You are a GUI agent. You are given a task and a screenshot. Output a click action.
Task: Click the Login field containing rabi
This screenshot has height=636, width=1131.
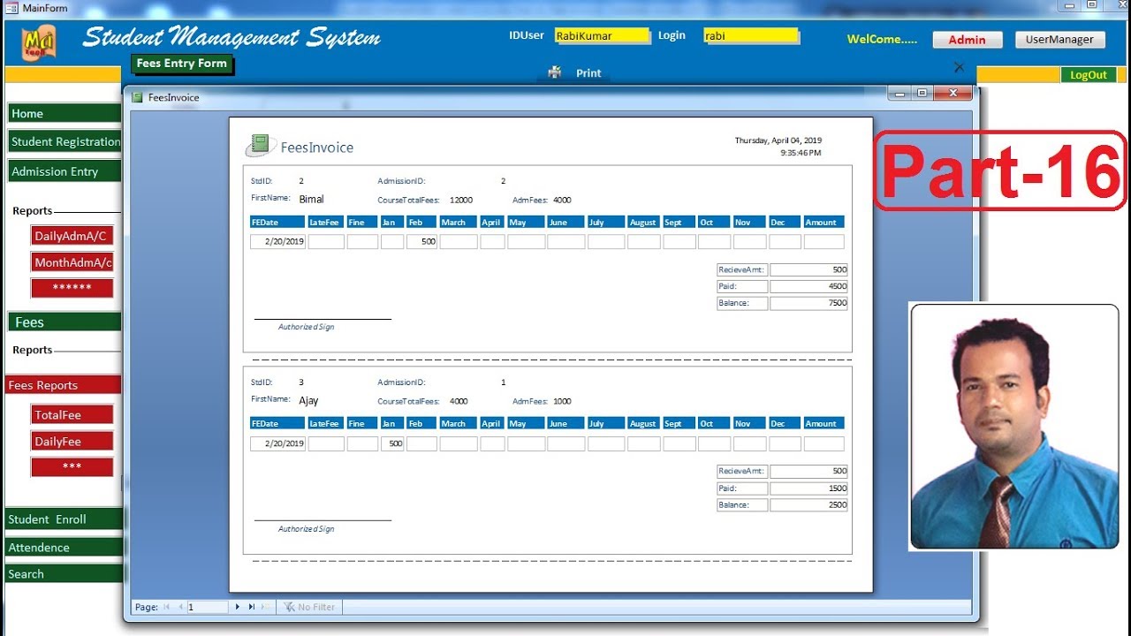[x=751, y=36]
